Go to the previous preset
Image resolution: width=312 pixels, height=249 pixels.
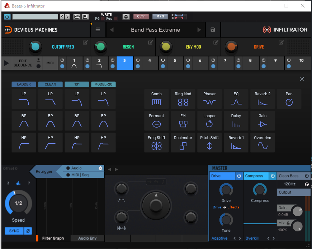click(x=112, y=30)
